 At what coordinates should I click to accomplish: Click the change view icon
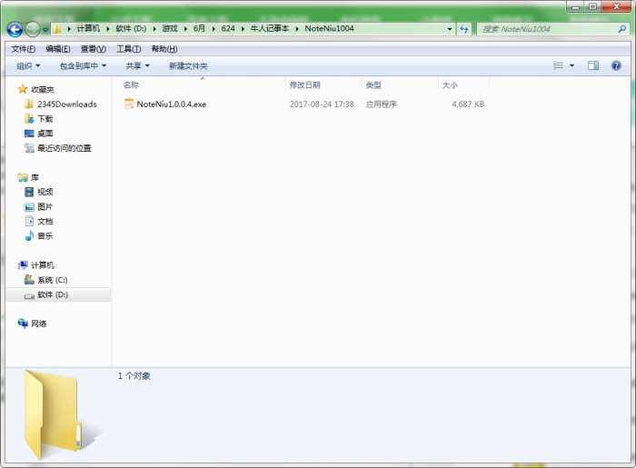559,65
